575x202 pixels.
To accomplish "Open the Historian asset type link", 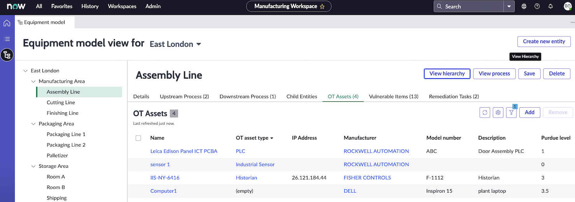I will pyautogui.click(x=246, y=178).
